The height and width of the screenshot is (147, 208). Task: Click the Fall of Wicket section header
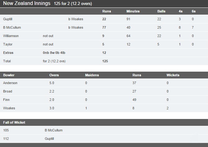click(x=14, y=122)
